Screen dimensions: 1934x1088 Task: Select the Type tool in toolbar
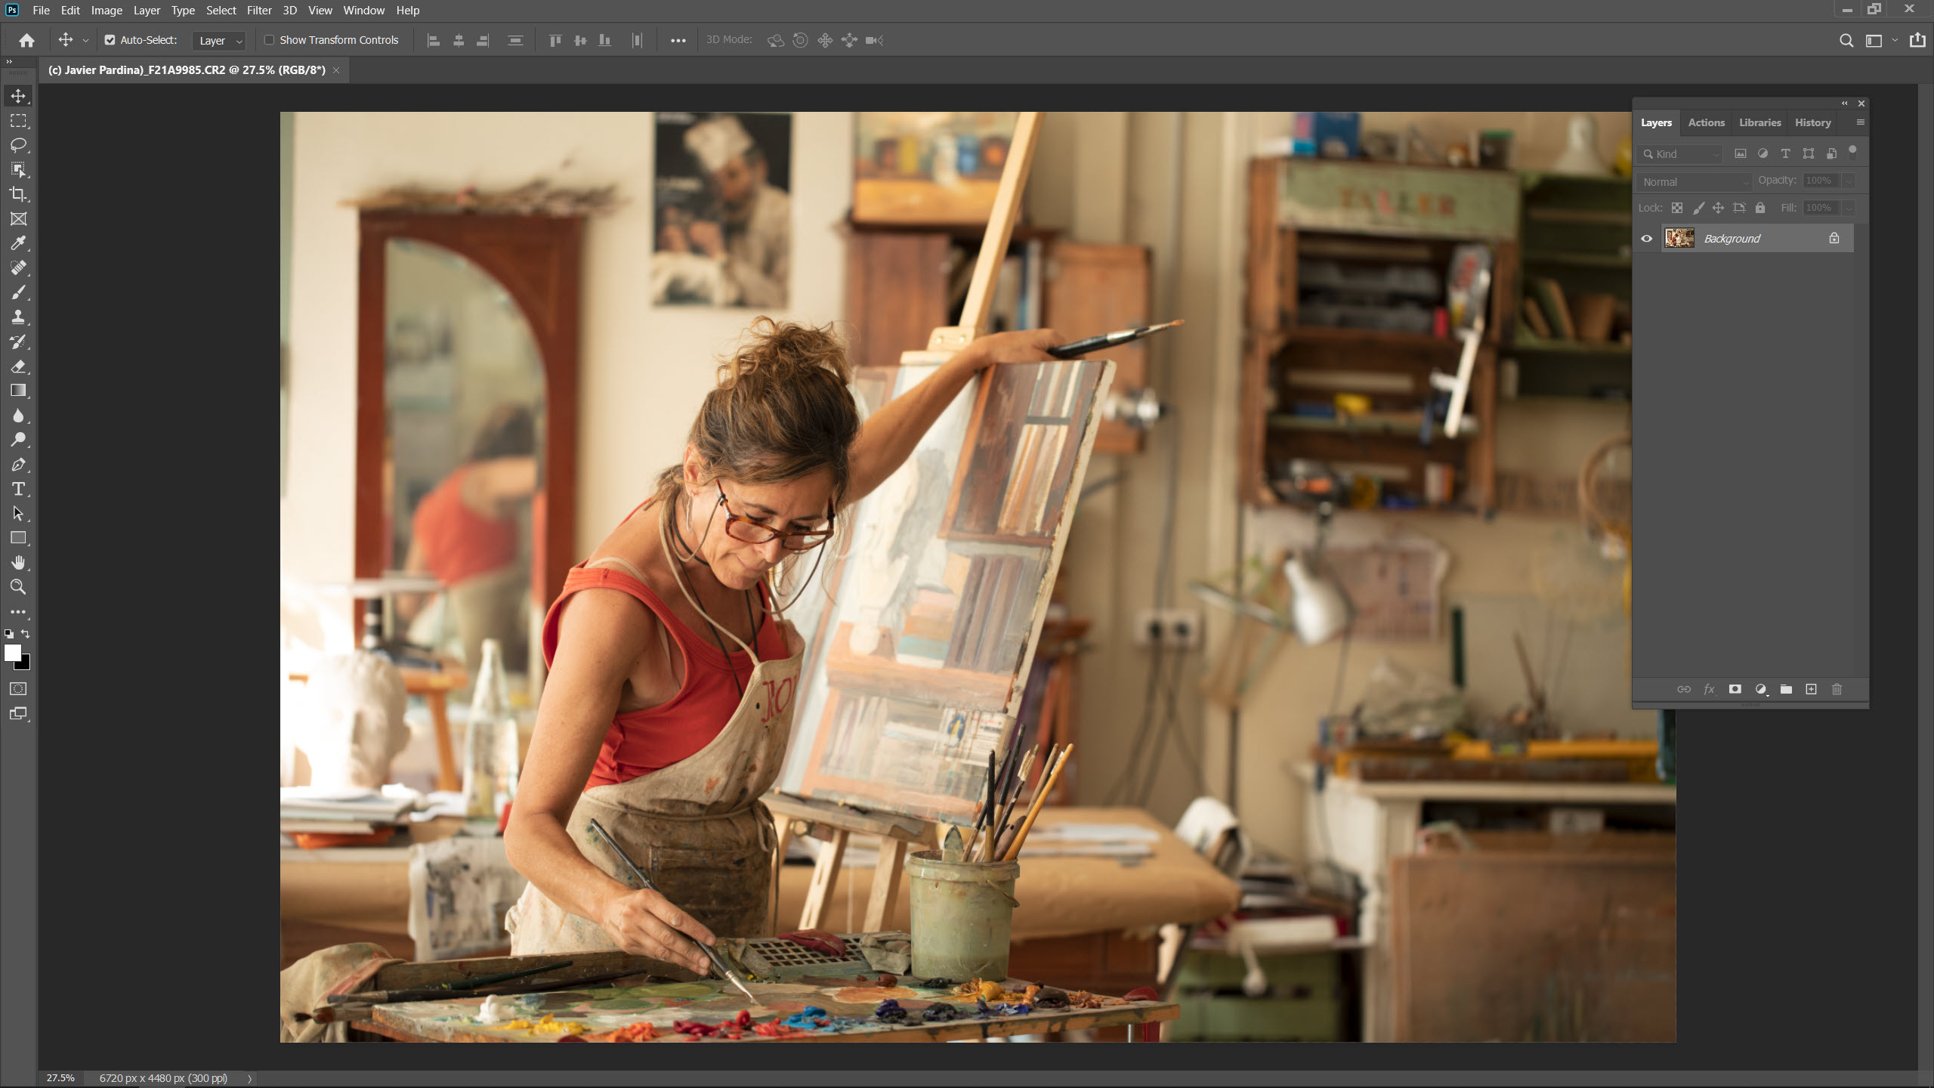[19, 489]
